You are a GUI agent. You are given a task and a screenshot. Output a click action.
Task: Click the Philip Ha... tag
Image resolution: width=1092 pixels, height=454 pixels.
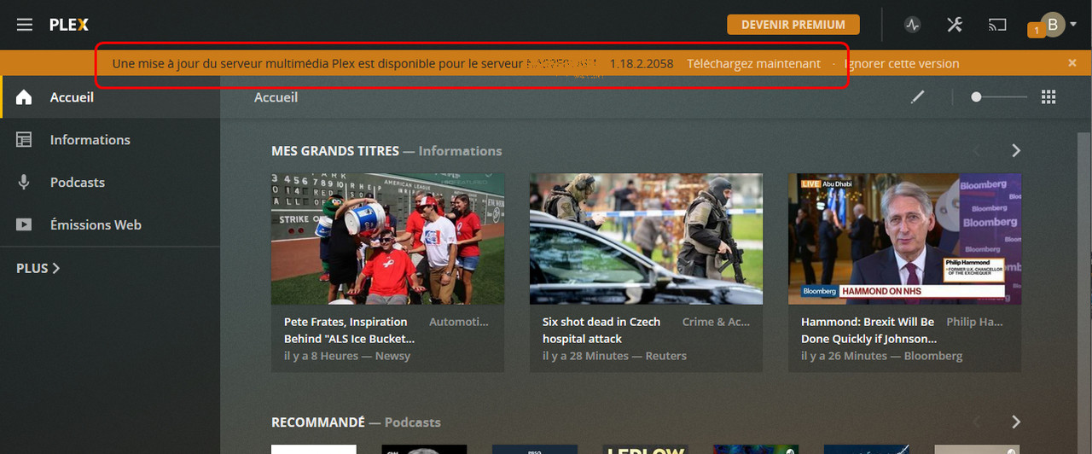tap(974, 322)
